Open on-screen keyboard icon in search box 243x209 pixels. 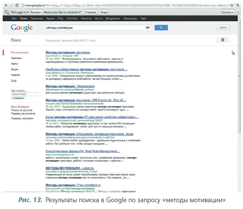click(x=148, y=28)
